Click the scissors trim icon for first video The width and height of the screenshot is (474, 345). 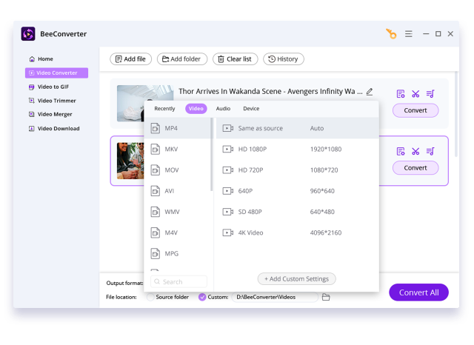415,94
